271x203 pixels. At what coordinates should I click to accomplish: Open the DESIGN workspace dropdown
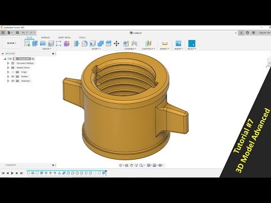tap(11, 43)
